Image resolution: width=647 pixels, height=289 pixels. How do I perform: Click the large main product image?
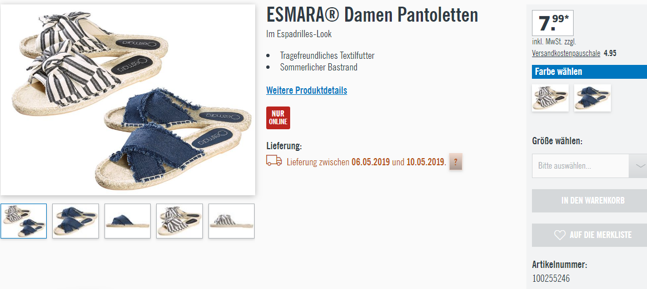[128, 100]
